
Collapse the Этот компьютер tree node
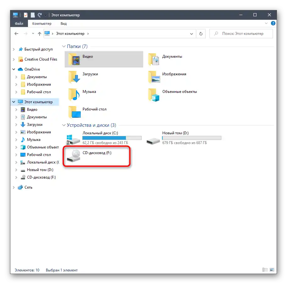[14, 102]
